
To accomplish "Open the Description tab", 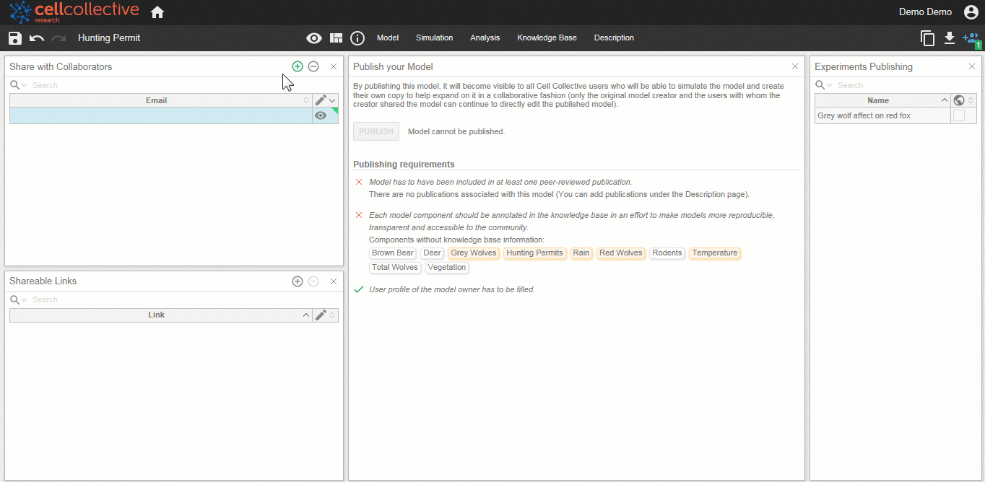I will (614, 38).
